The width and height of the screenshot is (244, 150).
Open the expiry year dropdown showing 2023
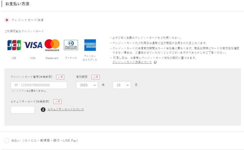pos(87,85)
